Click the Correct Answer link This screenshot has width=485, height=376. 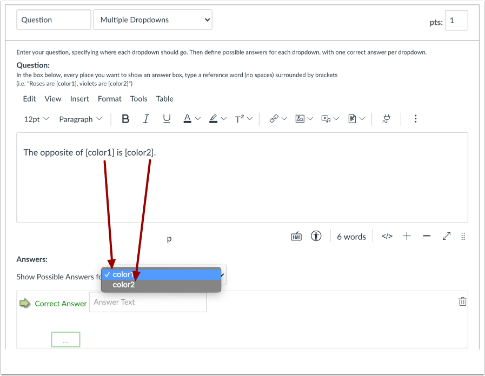61,304
